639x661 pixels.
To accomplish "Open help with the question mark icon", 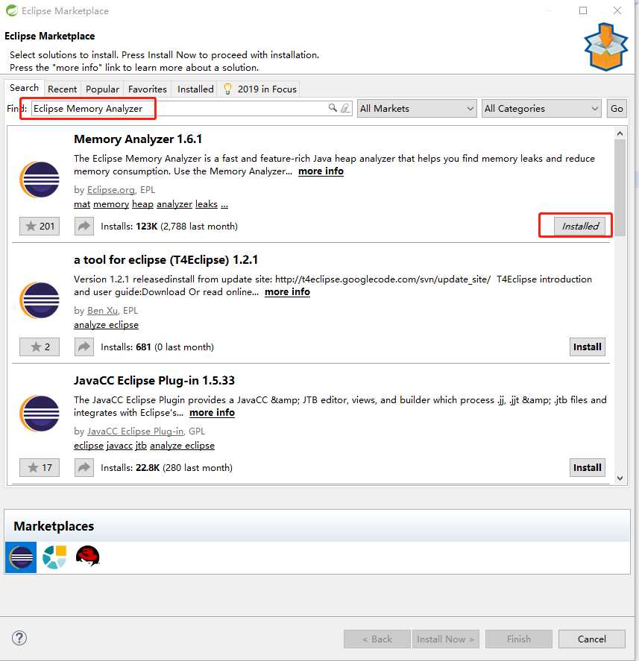I will coord(19,638).
